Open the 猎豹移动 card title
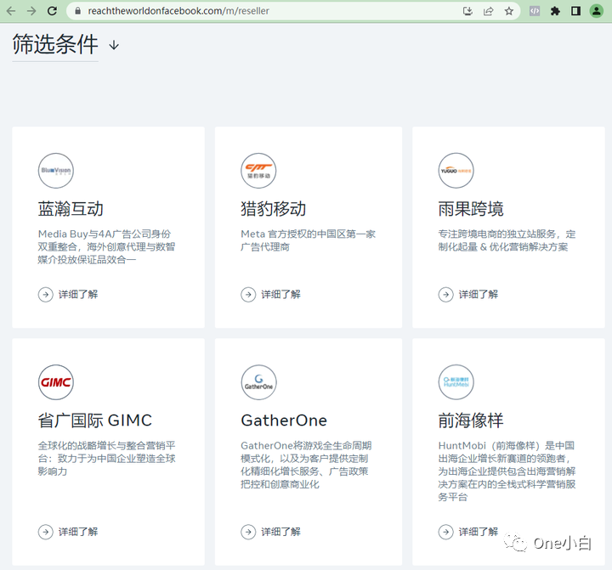 click(x=273, y=209)
